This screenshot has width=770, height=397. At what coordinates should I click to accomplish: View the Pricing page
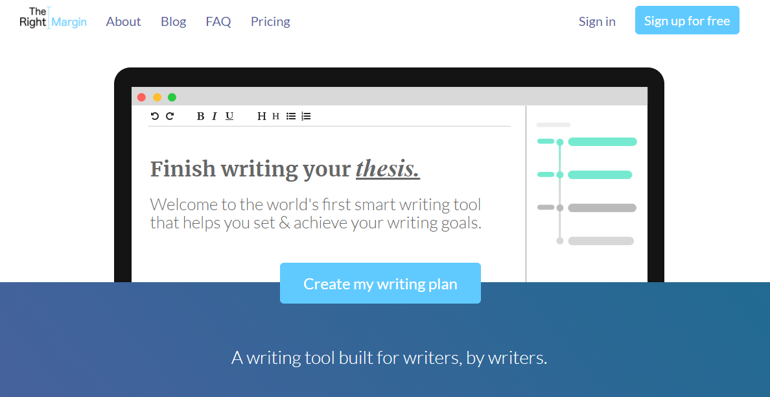(x=270, y=21)
